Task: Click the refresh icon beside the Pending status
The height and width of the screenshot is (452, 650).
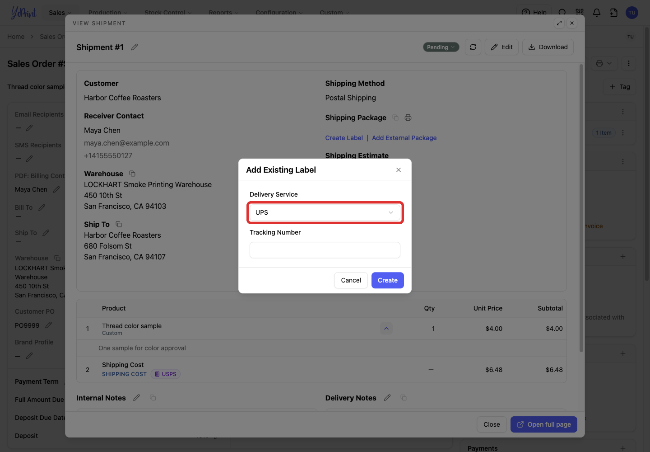Action: click(x=473, y=47)
